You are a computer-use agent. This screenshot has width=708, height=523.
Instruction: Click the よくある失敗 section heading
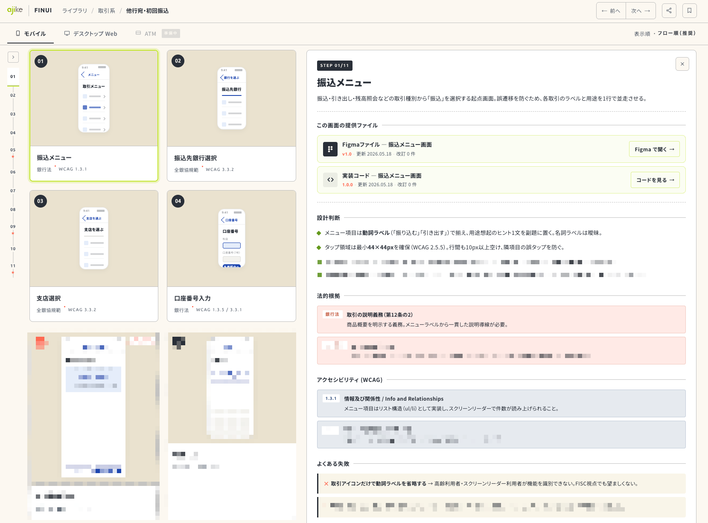click(x=333, y=464)
